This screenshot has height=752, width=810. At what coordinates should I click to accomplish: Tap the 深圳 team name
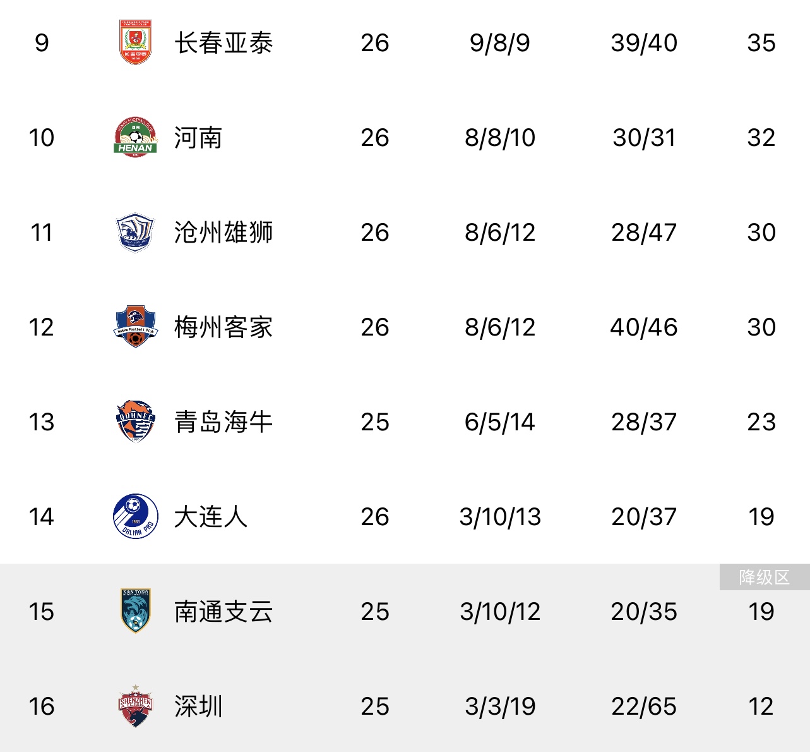click(x=198, y=707)
